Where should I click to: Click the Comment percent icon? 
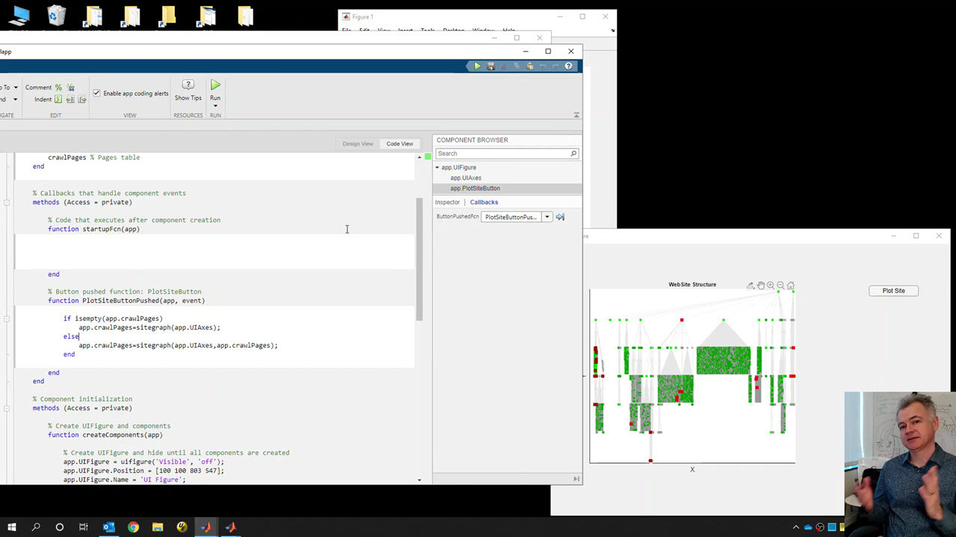(x=58, y=87)
